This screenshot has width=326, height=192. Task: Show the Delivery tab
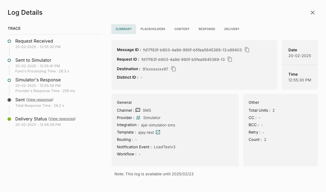click(232, 29)
